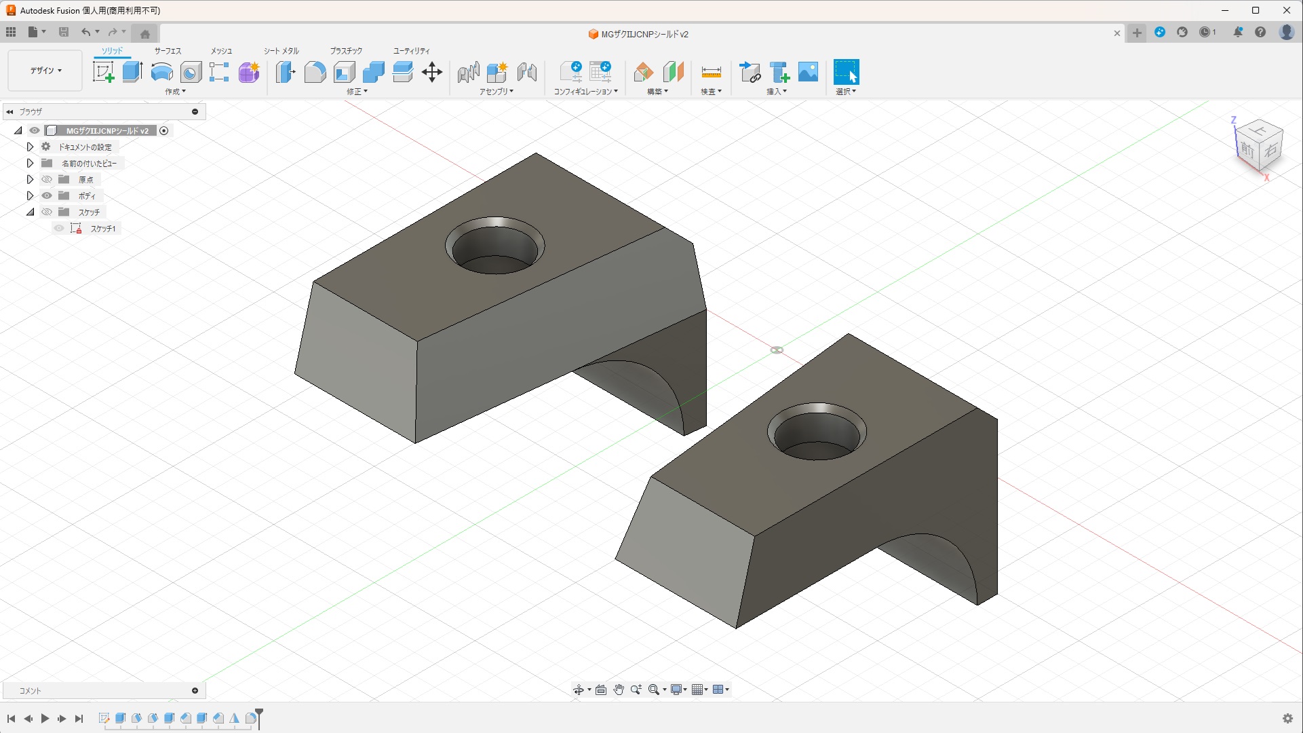This screenshot has height=733, width=1303.
Task: Select the Move/Copy cross-arrow tool
Action: (x=432, y=72)
